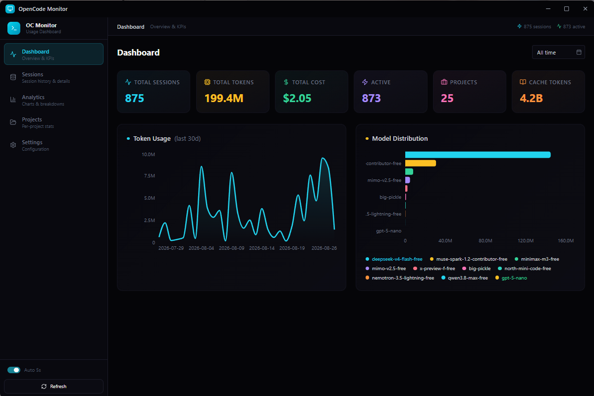Navigate to Projects per-project stats
Viewport: 594px width, 396px height.
click(54, 122)
